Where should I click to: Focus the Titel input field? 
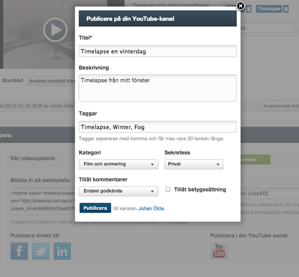point(158,51)
